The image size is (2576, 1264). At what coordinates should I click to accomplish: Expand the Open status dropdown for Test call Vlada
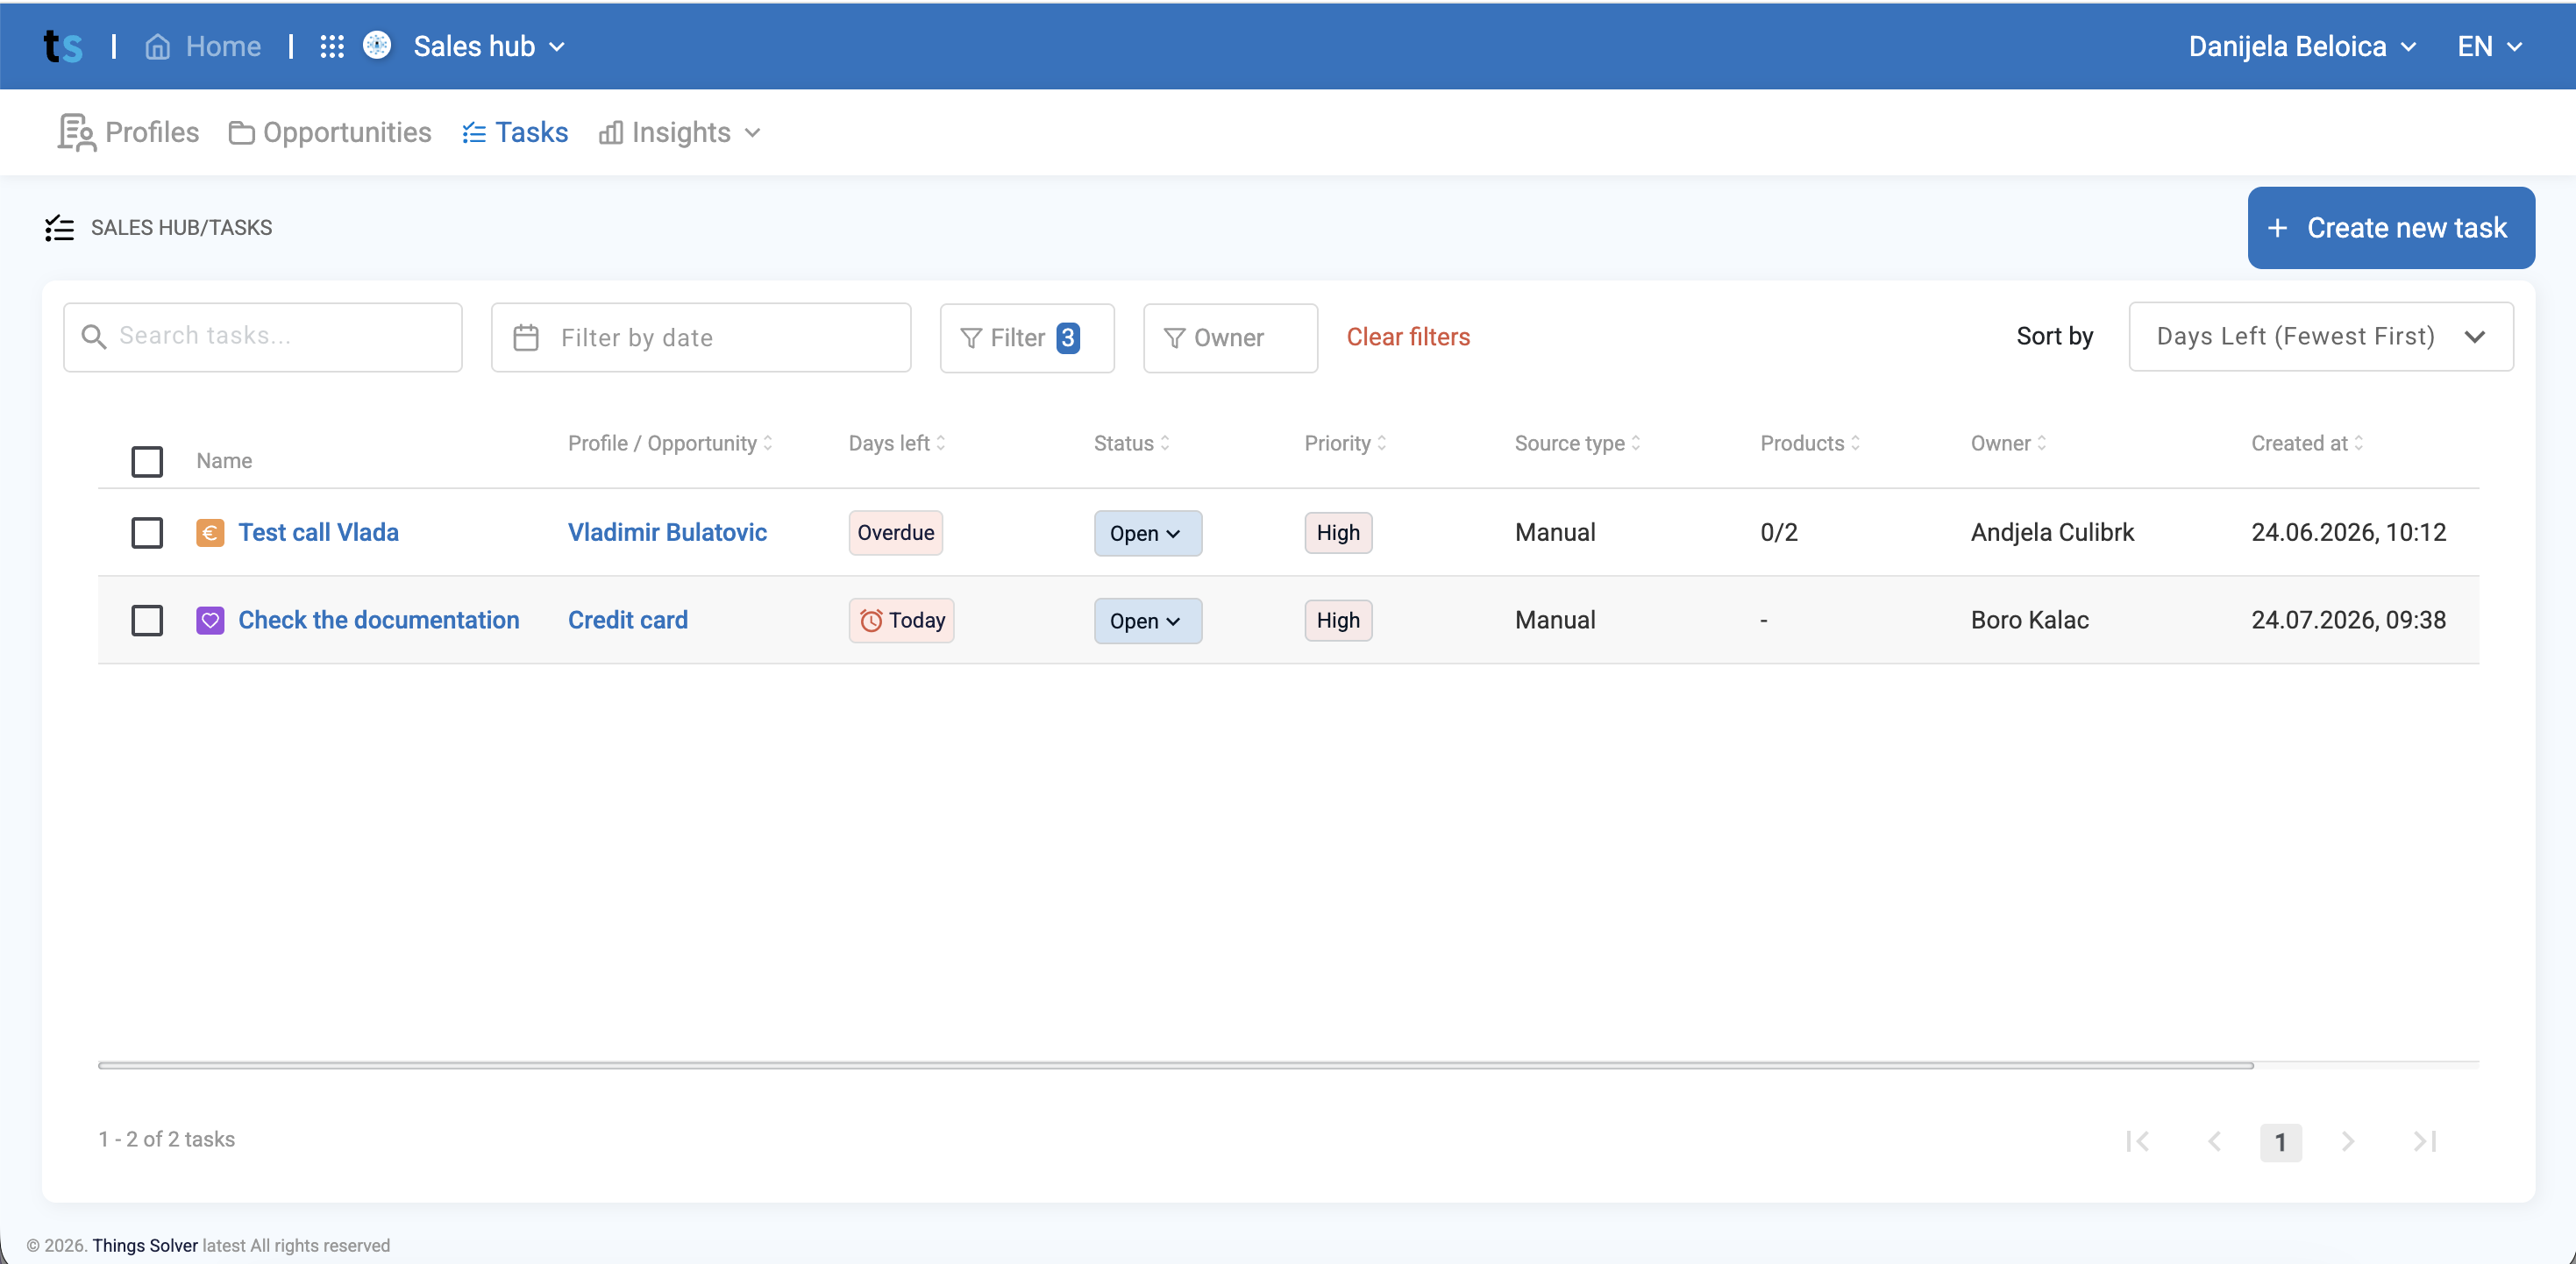(x=1147, y=533)
